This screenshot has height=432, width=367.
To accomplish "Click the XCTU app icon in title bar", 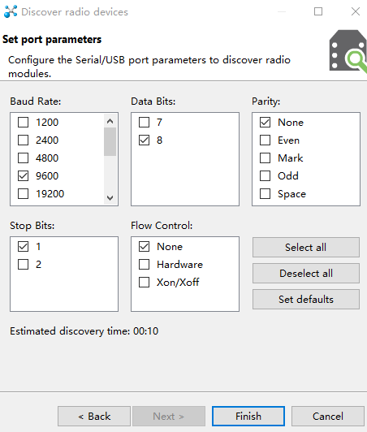I will click(11, 11).
